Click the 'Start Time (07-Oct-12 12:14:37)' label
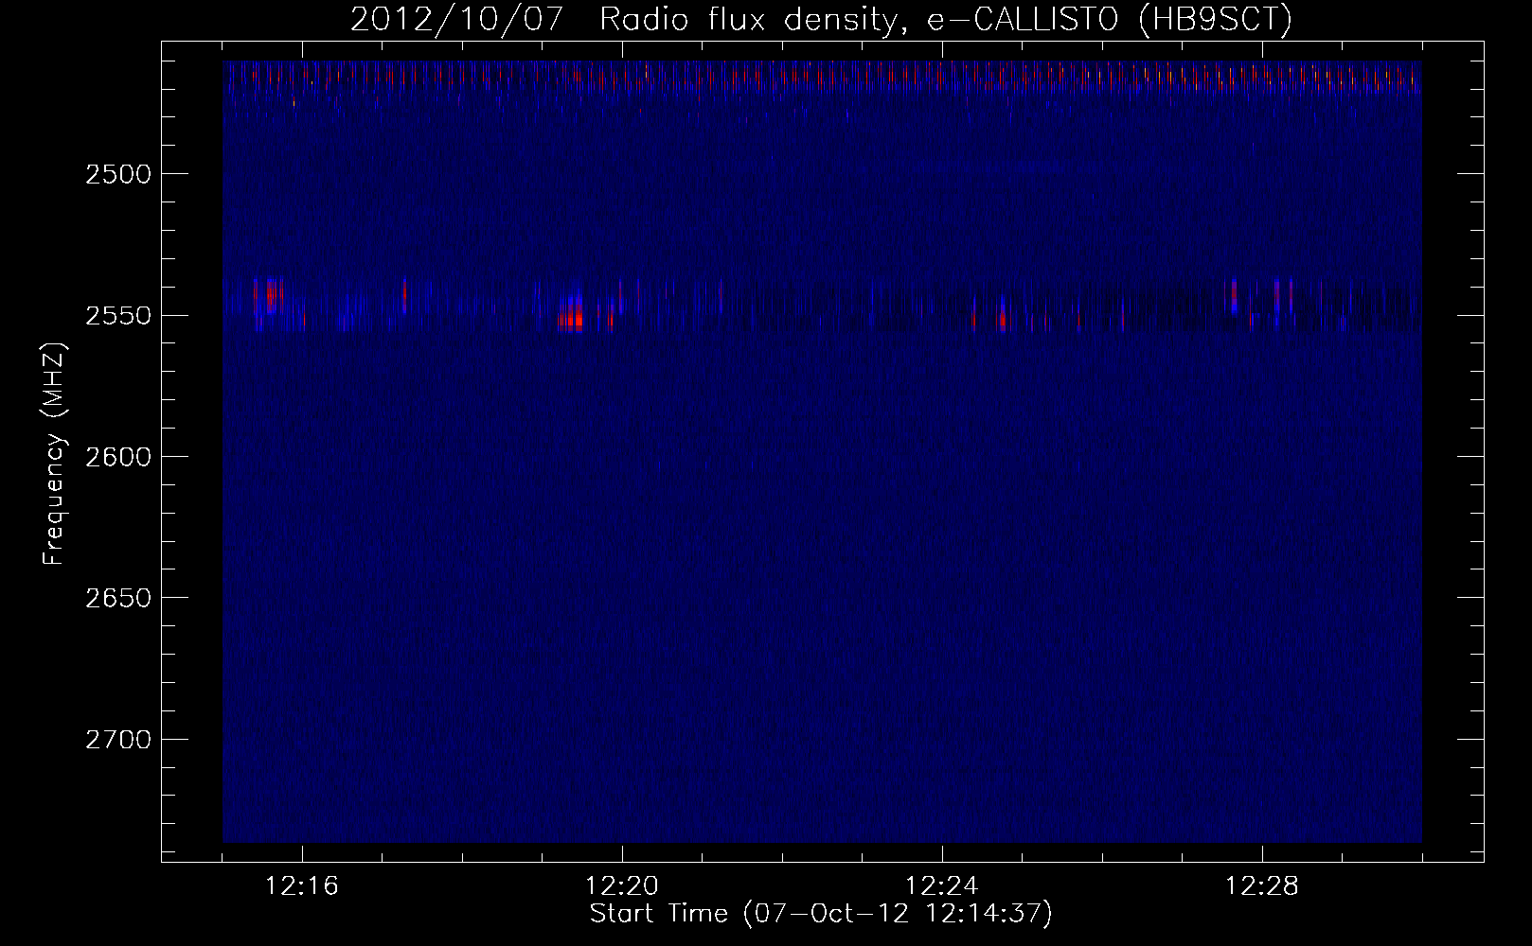 [821, 914]
